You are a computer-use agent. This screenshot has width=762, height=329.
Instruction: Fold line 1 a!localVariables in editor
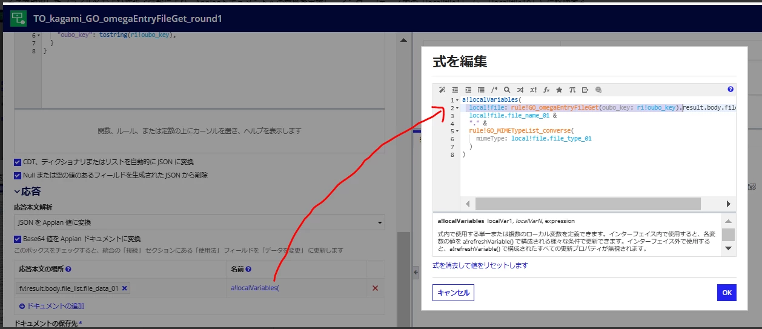click(x=457, y=100)
